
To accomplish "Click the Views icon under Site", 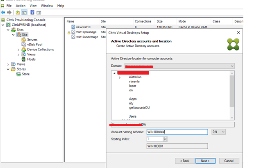I will (x=24, y=54).
